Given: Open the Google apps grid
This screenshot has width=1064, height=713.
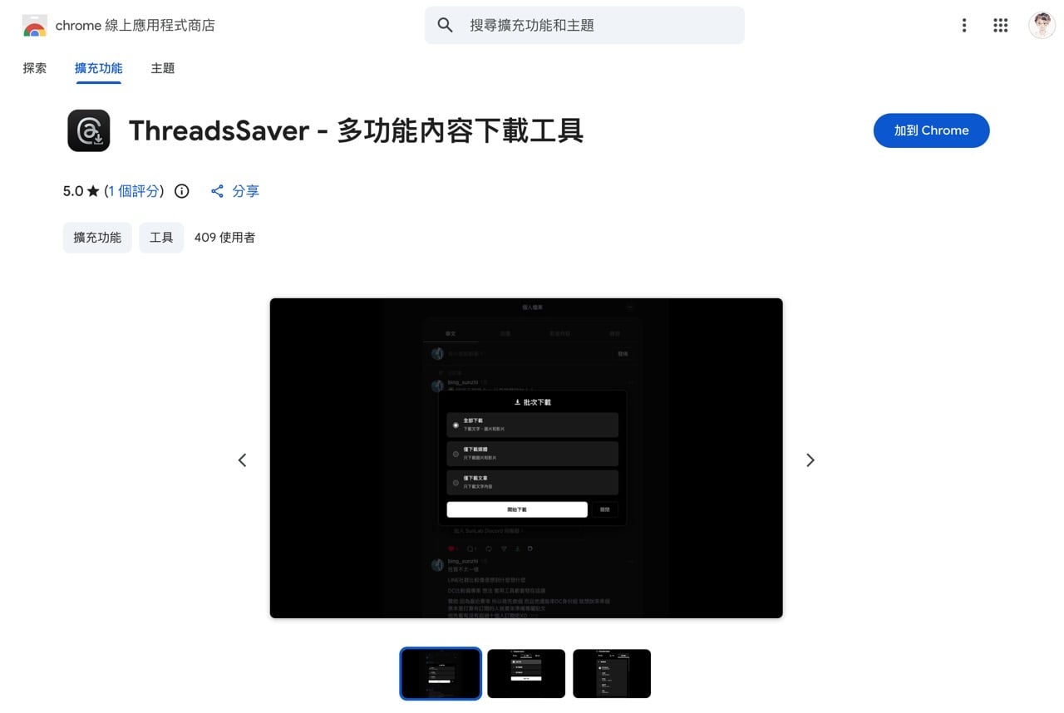Looking at the screenshot, I should (x=1001, y=26).
